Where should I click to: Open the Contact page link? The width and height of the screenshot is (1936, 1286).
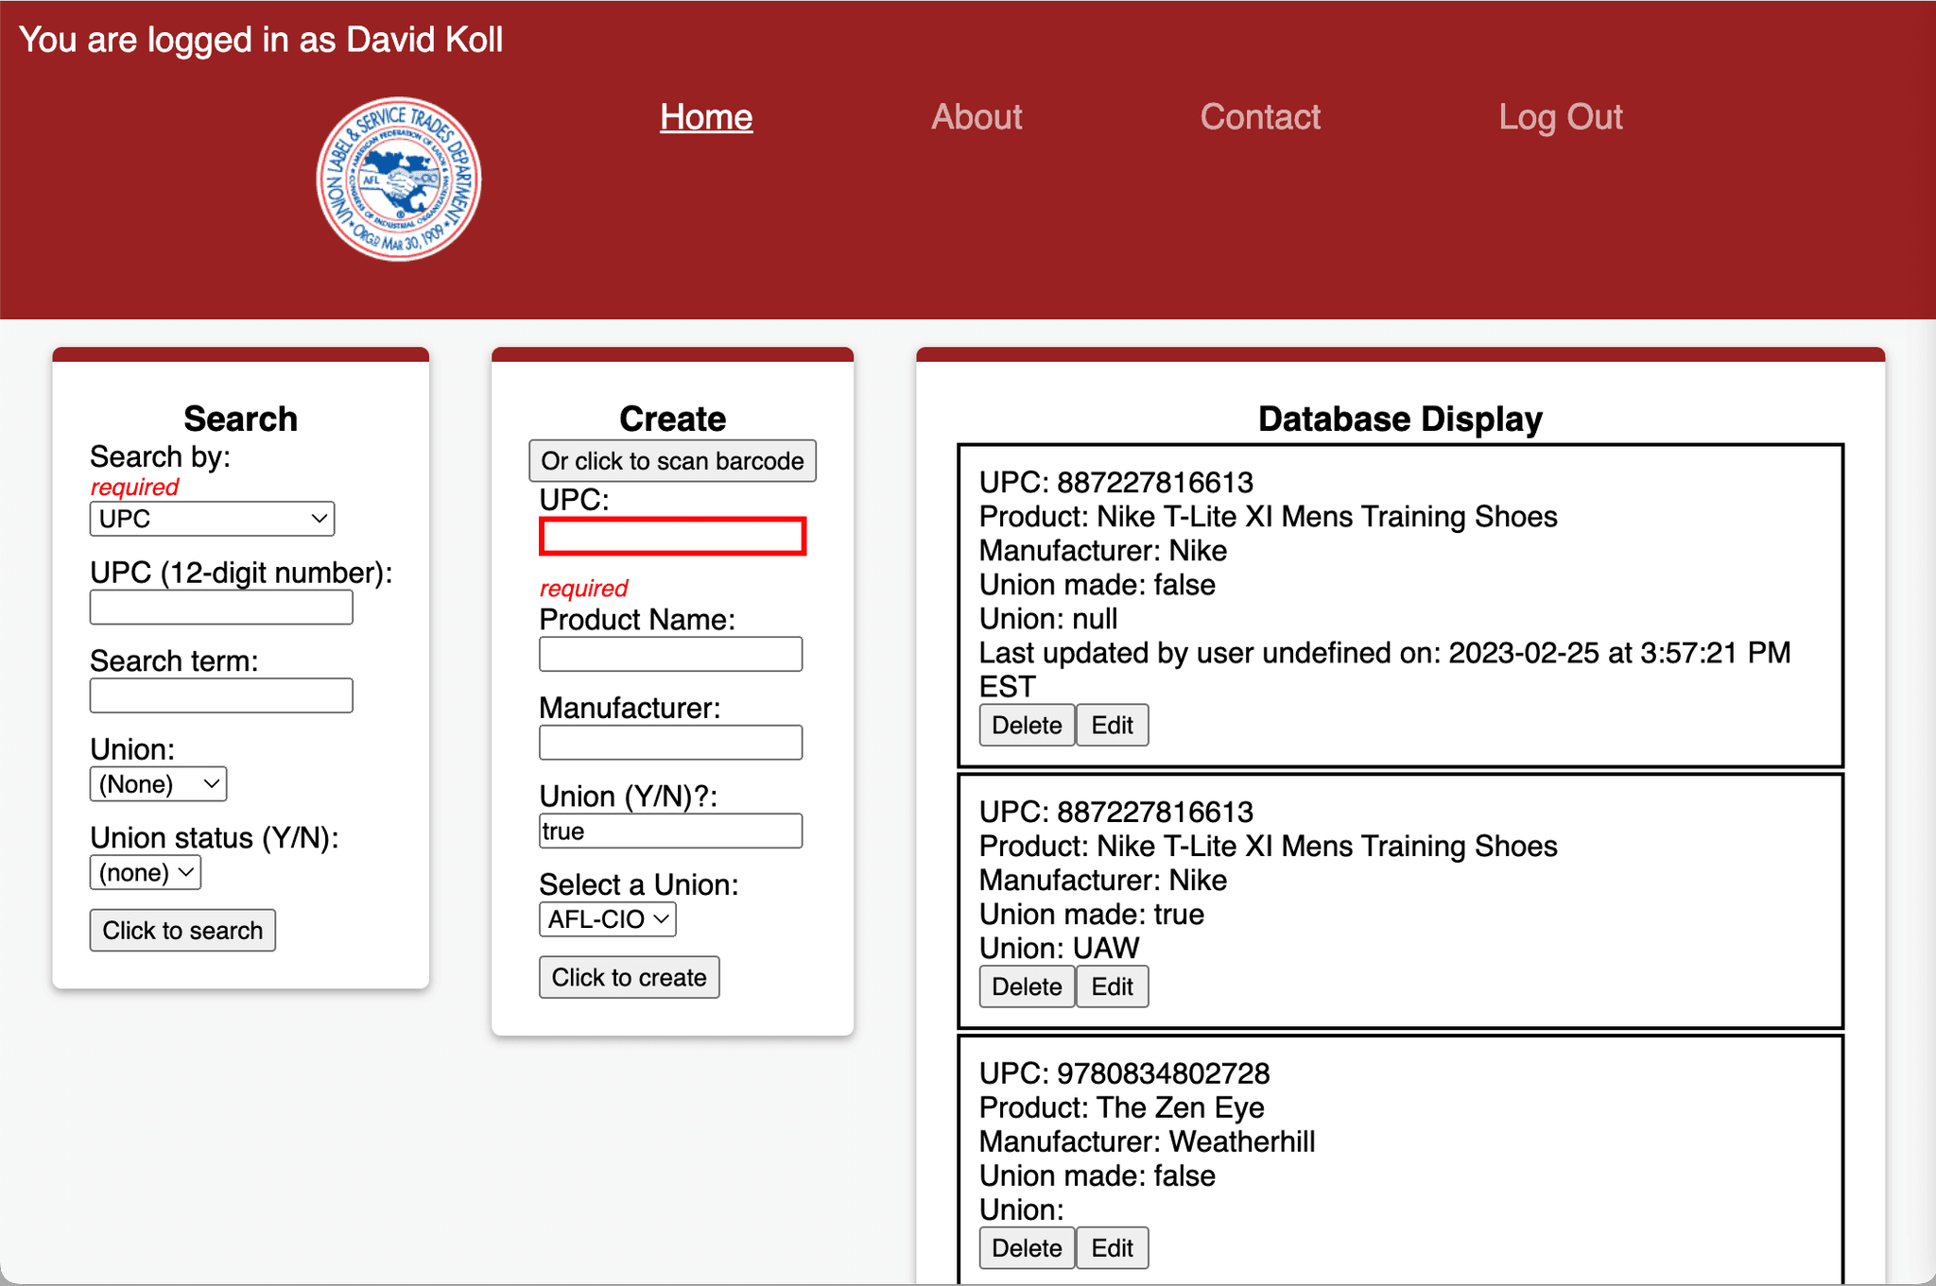1260,117
